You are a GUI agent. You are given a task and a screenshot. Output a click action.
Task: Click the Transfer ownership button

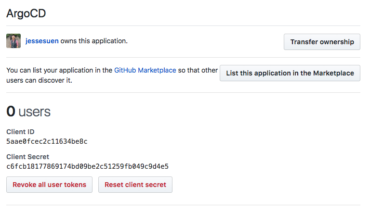pos(322,42)
